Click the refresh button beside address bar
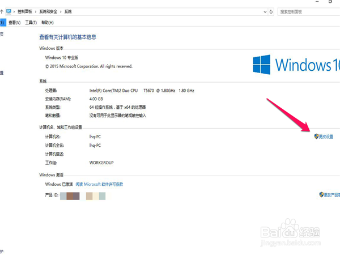Viewport: 340px width, 255px height. click(271, 12)
